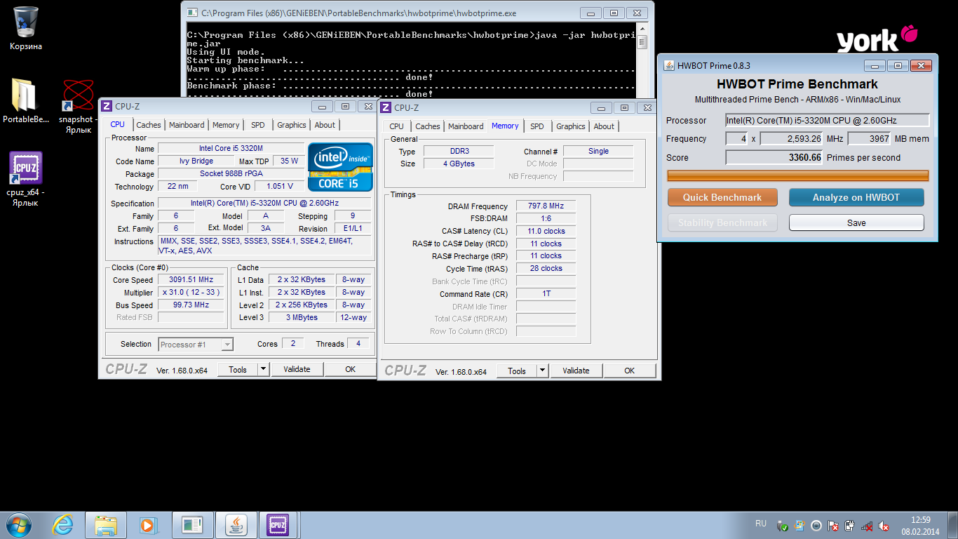Click the round gray tray icon

[x=816, y=526]
